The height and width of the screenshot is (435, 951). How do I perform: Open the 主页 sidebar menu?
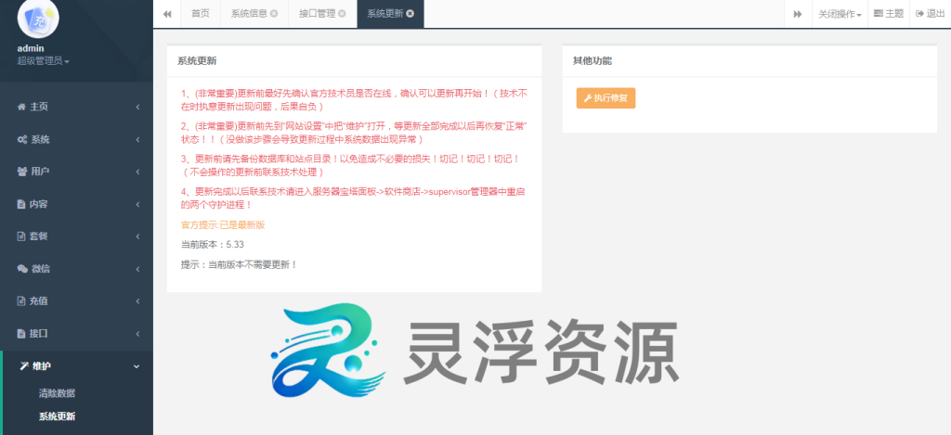pos(76,108)
